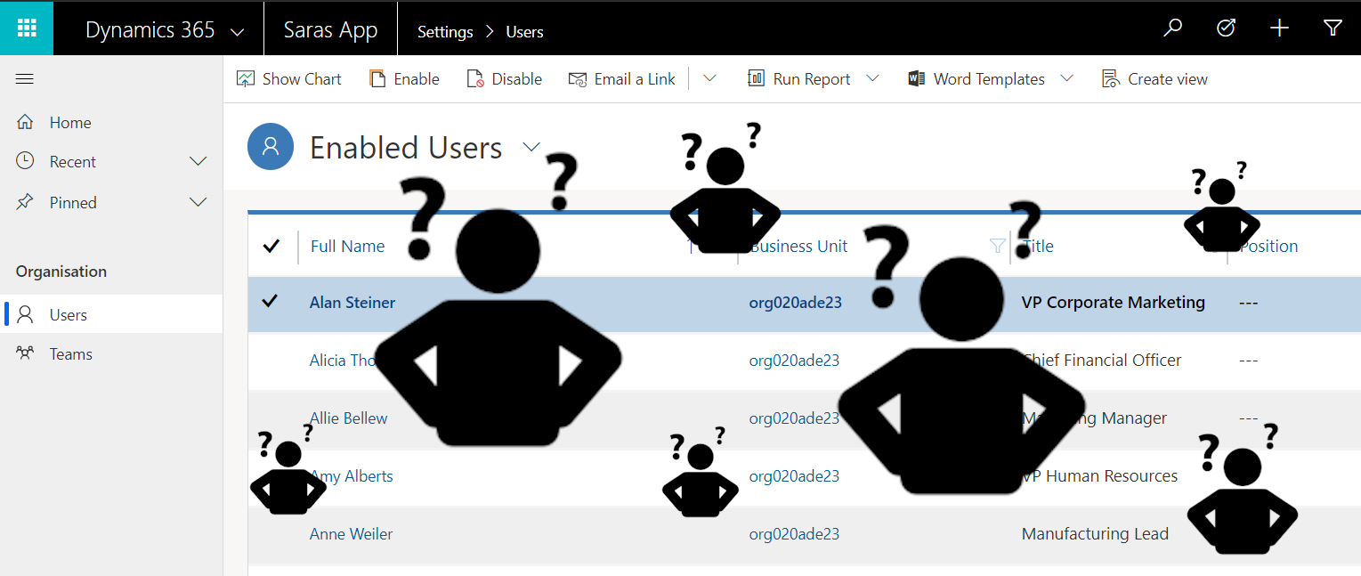Click the search magnifier icon

pos(1173,28)
